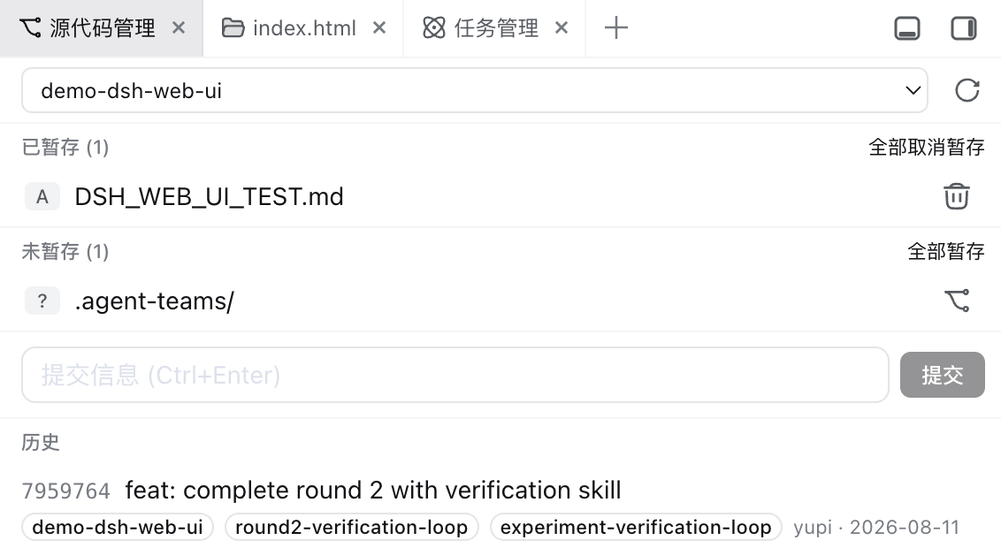This screenshot has width=1001, height=548.
Task: Toggle the right sidebar layout icon
Action: point(963,28)
